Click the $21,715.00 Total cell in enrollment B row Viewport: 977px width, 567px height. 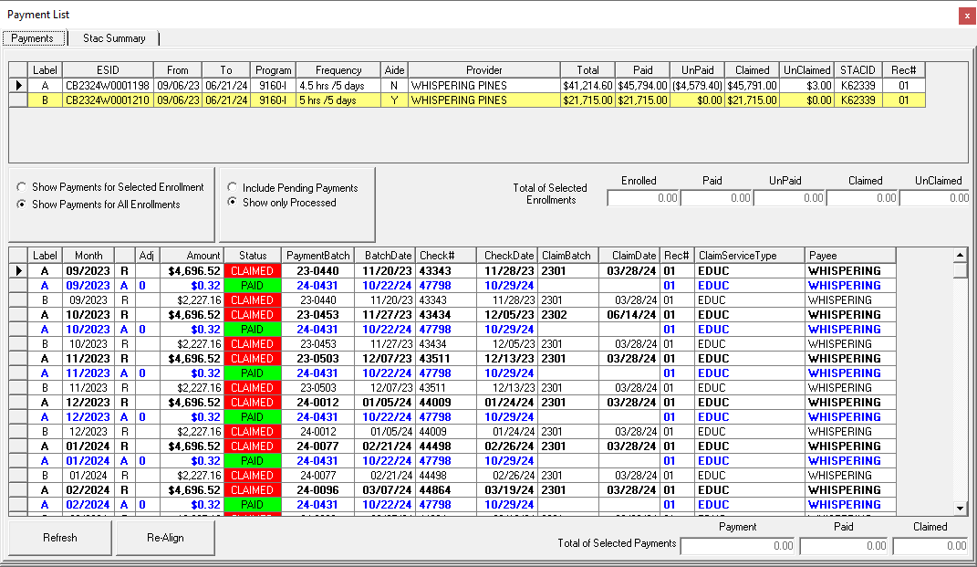click(587, 100)
